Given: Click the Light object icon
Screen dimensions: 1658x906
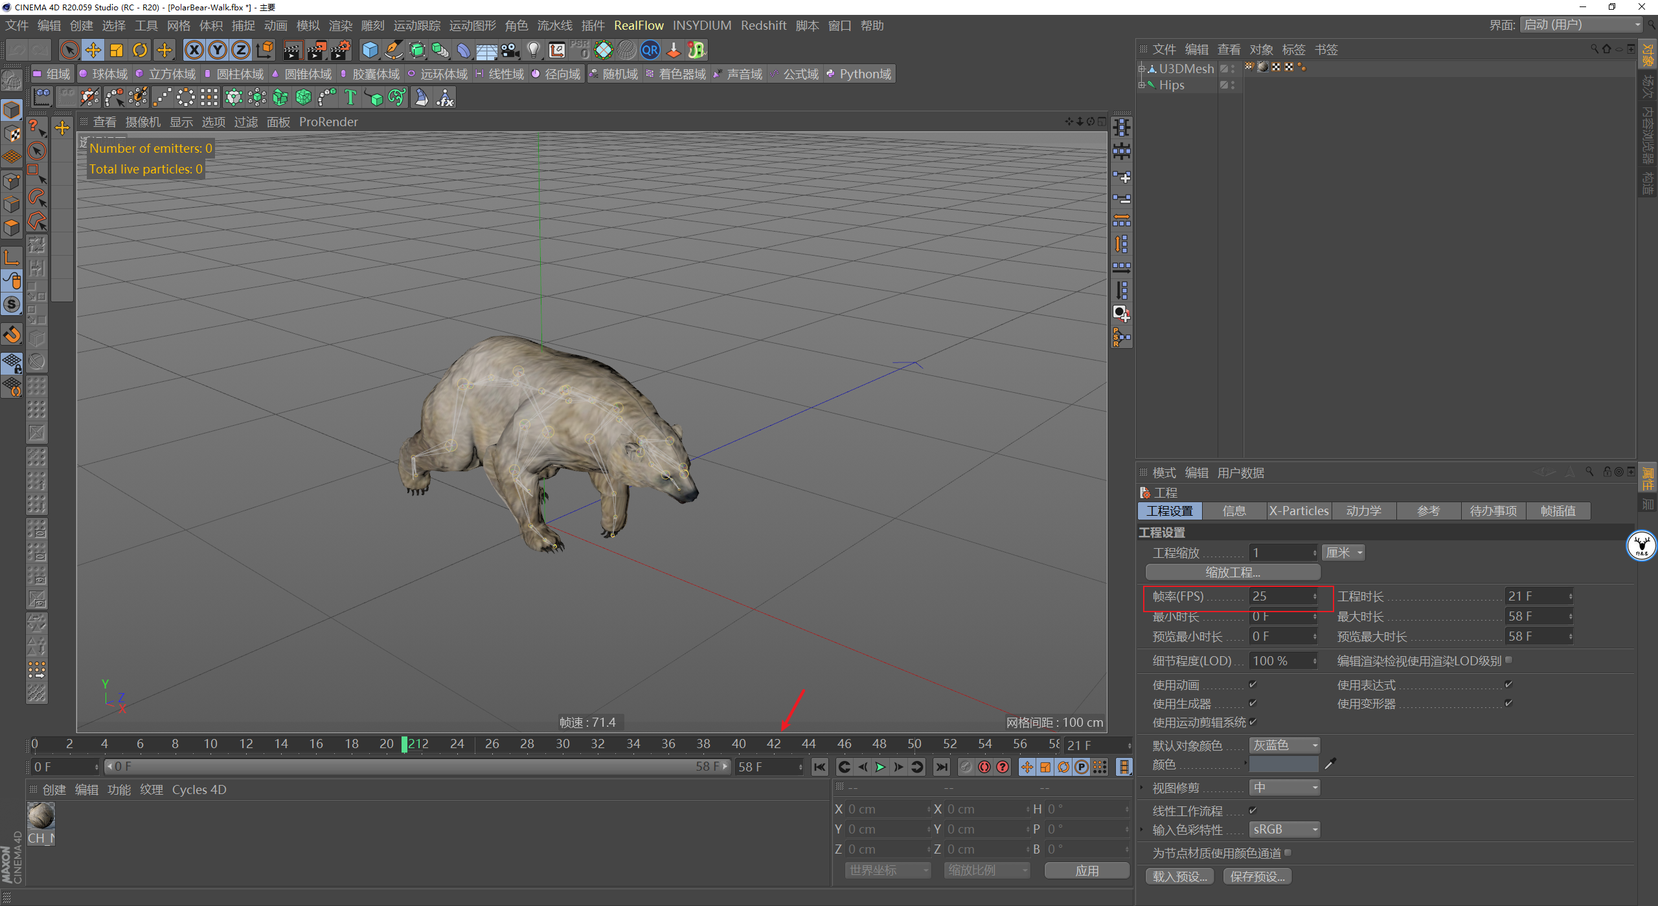Looking at the screenshot, I should pos(533,50).
